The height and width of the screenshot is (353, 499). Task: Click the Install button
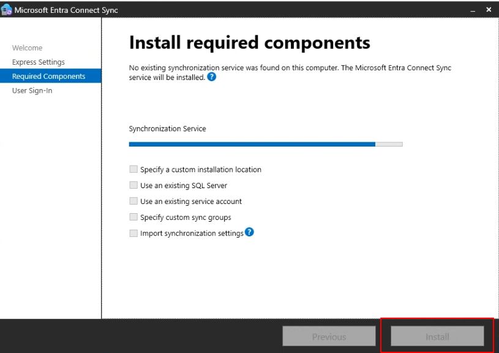coord(437,337)
